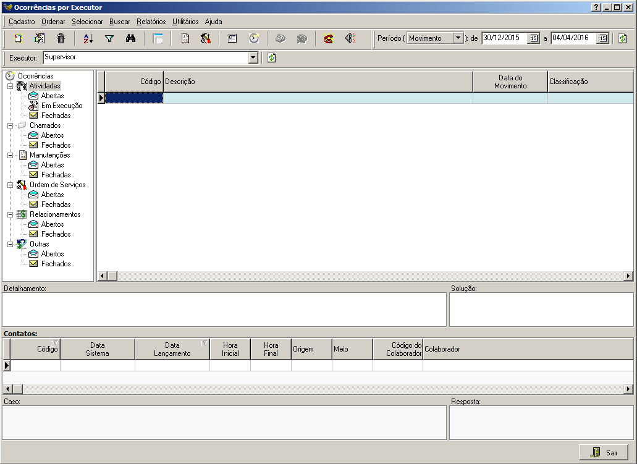Click the trash can Delete icon
The height and width of the screenshot is (464, 637).
(x=61, y=38)
